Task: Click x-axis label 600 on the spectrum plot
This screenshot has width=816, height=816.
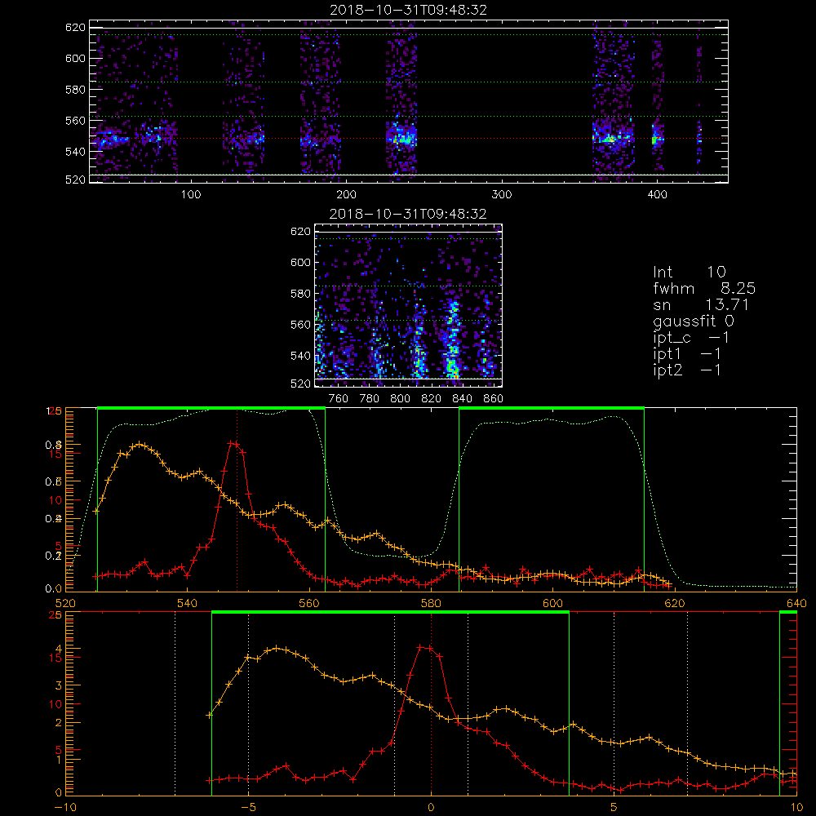Action: (x=552, y=603)
